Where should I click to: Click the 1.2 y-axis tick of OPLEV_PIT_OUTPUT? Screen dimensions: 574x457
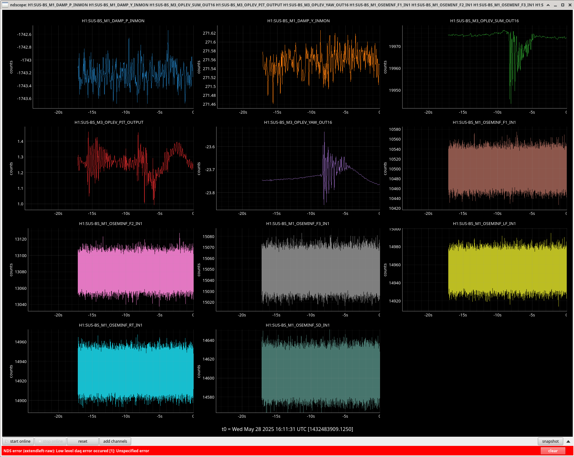click(x=20, y=173)
